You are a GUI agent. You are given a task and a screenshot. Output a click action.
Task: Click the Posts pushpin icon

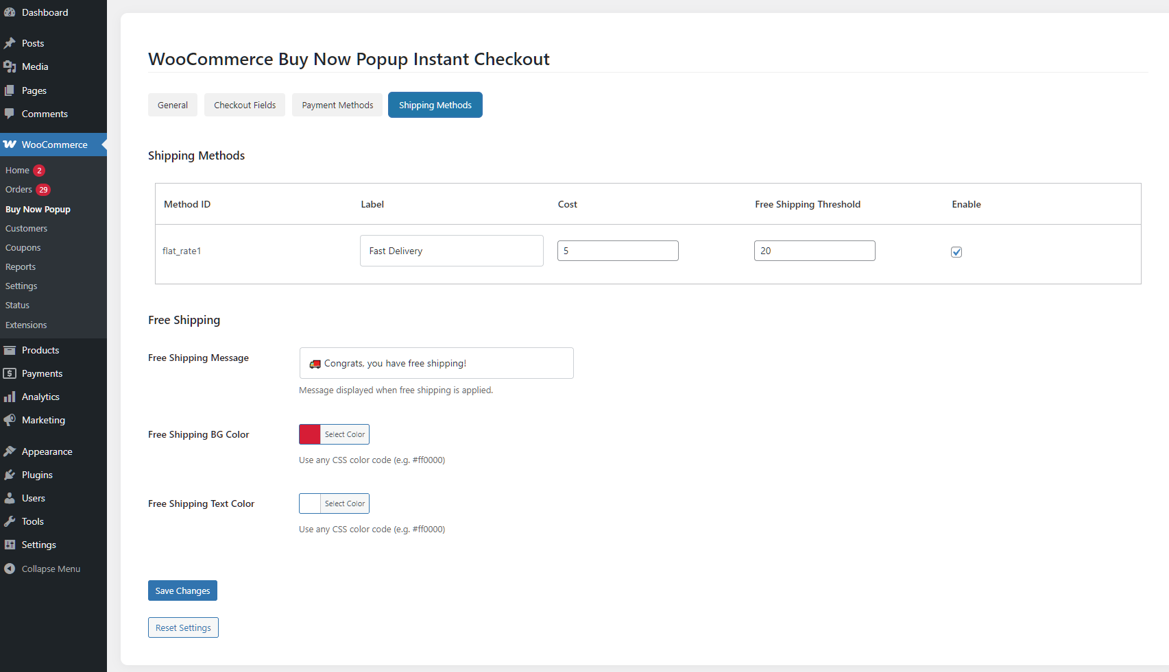[x=10, y=43]
